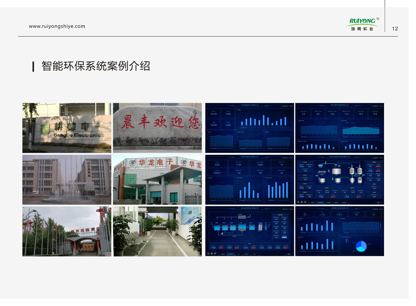Click the 5.2 value in Changzhou dashboard
Screen dimensions: 416x306
tap(303, 114)
